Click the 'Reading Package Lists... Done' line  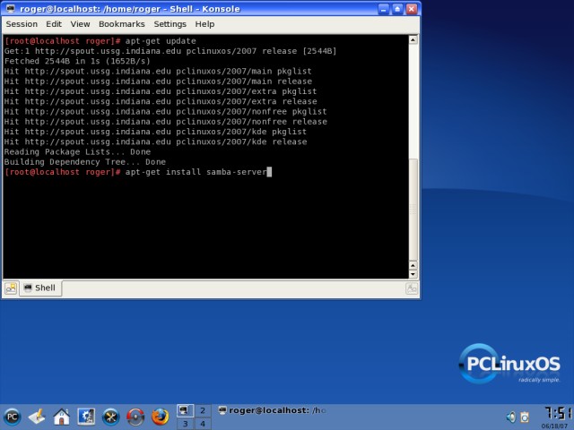77,151
